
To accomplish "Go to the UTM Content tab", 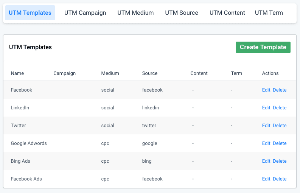I will point(227,13).
